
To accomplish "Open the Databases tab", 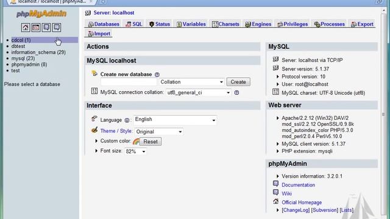I will [104, 24].
